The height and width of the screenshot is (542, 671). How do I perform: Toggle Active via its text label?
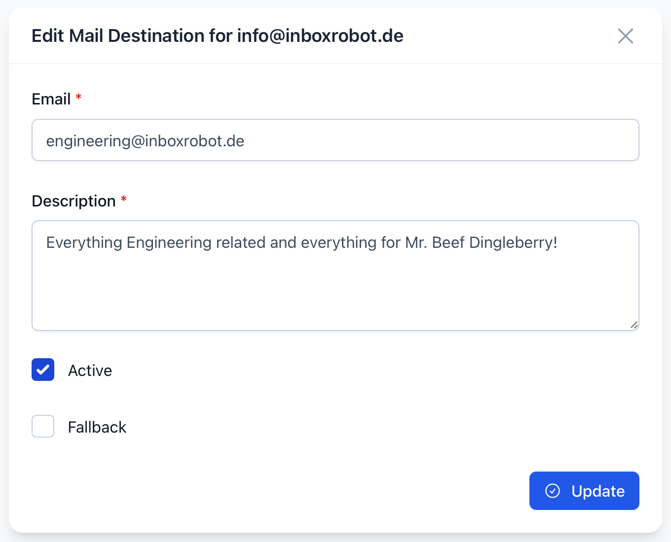pos(90,371)
